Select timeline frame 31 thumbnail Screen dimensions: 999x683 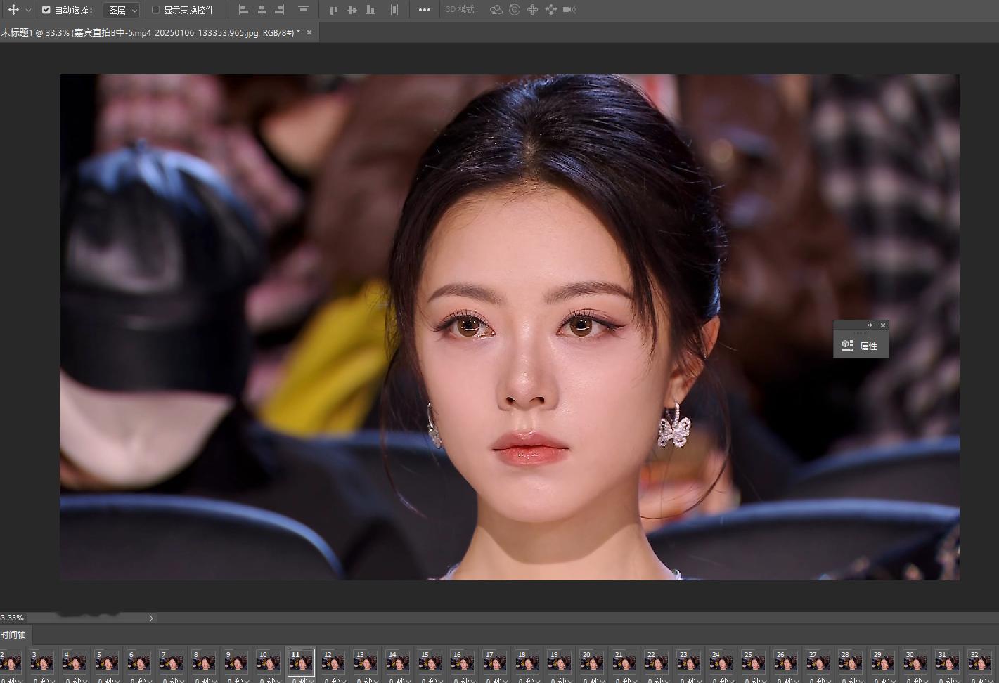948,662
